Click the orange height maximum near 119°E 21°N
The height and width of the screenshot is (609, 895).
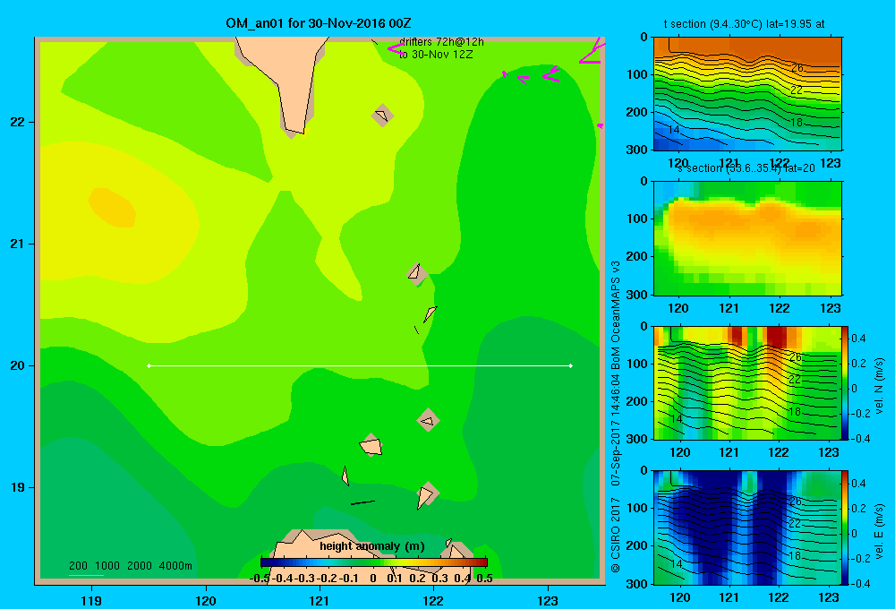pyautogui.click(x=113, y=208)
